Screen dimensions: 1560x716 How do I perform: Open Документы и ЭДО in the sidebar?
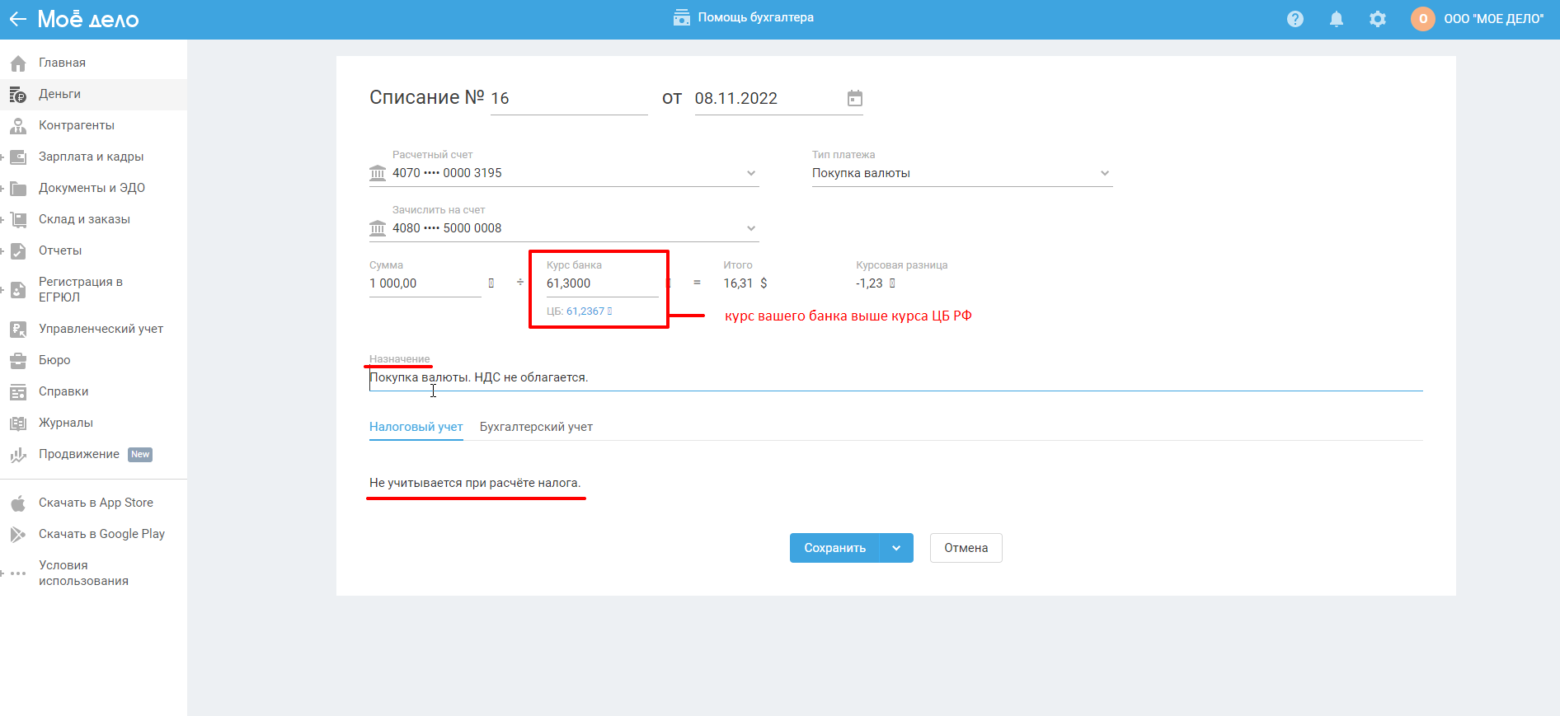pos(92,188)
